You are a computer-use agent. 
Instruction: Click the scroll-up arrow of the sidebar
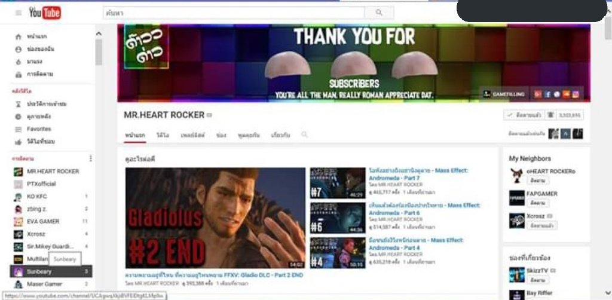click(99, 34)
